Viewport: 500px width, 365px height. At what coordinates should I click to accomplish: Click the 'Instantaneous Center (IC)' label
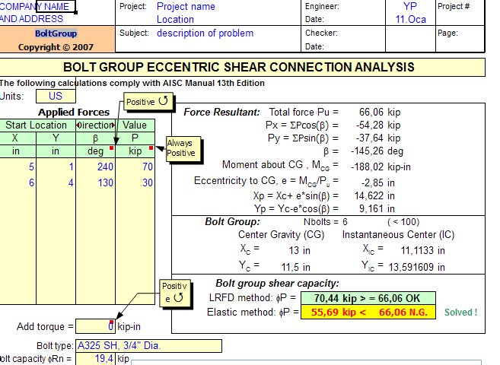point(398,235)
